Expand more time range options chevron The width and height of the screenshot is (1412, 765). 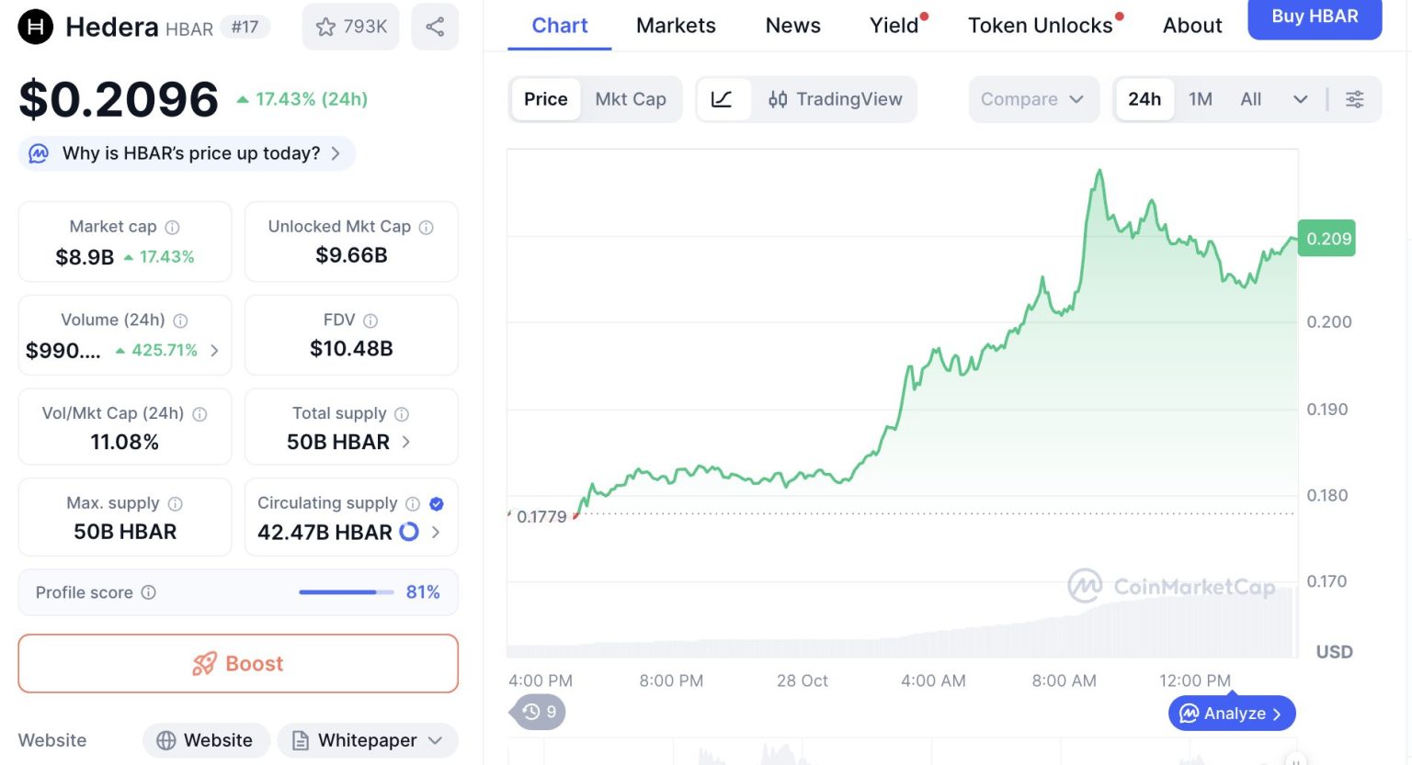1300,99
